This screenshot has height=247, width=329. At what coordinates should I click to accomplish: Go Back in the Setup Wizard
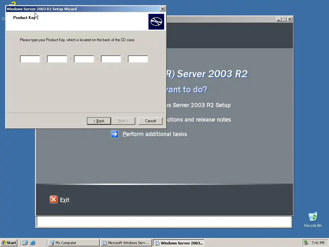click(x=99, y=121)
